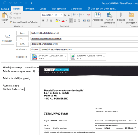Click the Redo arrow icon

click(x=16, y=3)
